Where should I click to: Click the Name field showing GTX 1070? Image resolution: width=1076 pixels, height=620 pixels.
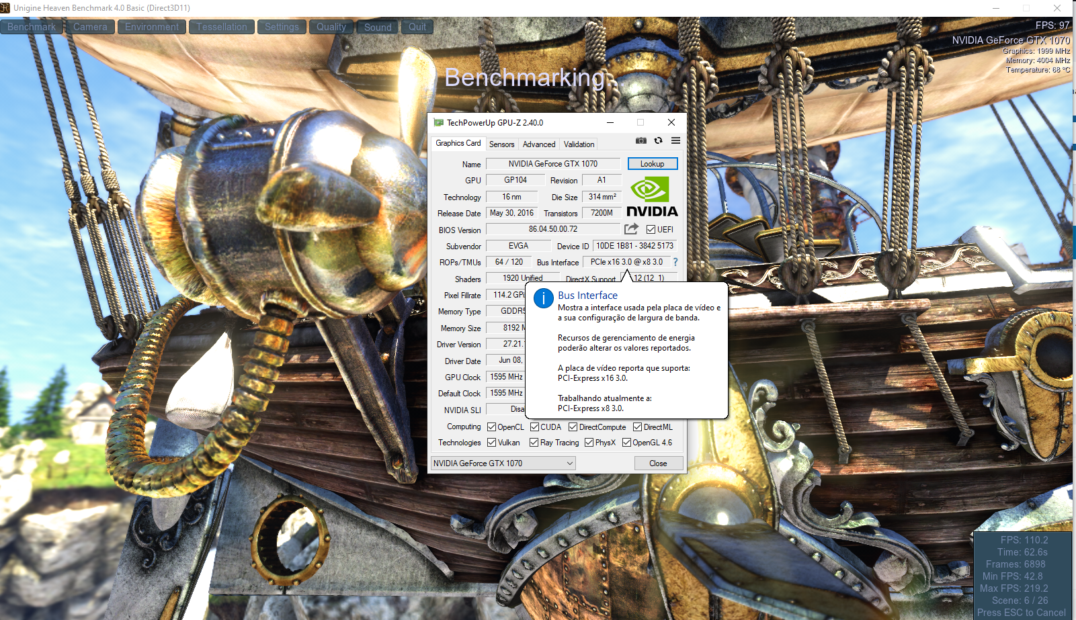(x=553, y=164)
